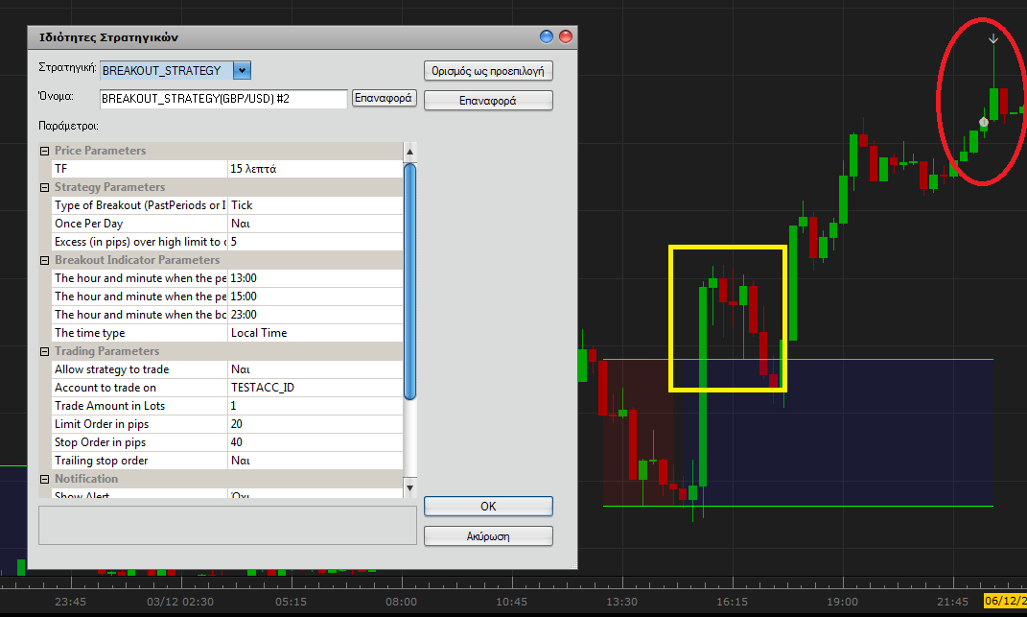
Task: Click the 'Trailing stop order' label
Action: point(101,461)
